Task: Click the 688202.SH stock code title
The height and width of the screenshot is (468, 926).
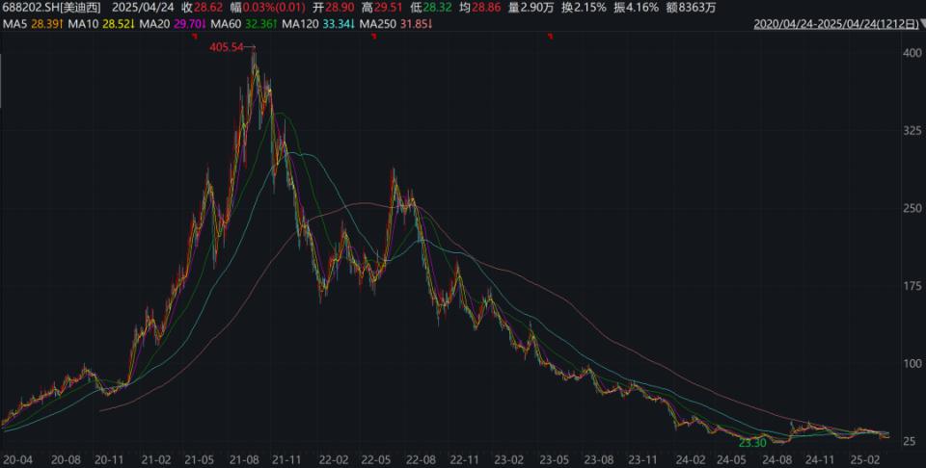Action: [51, 8]
